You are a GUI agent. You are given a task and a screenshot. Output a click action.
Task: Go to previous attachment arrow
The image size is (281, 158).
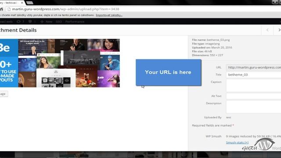tap(267, 30)
